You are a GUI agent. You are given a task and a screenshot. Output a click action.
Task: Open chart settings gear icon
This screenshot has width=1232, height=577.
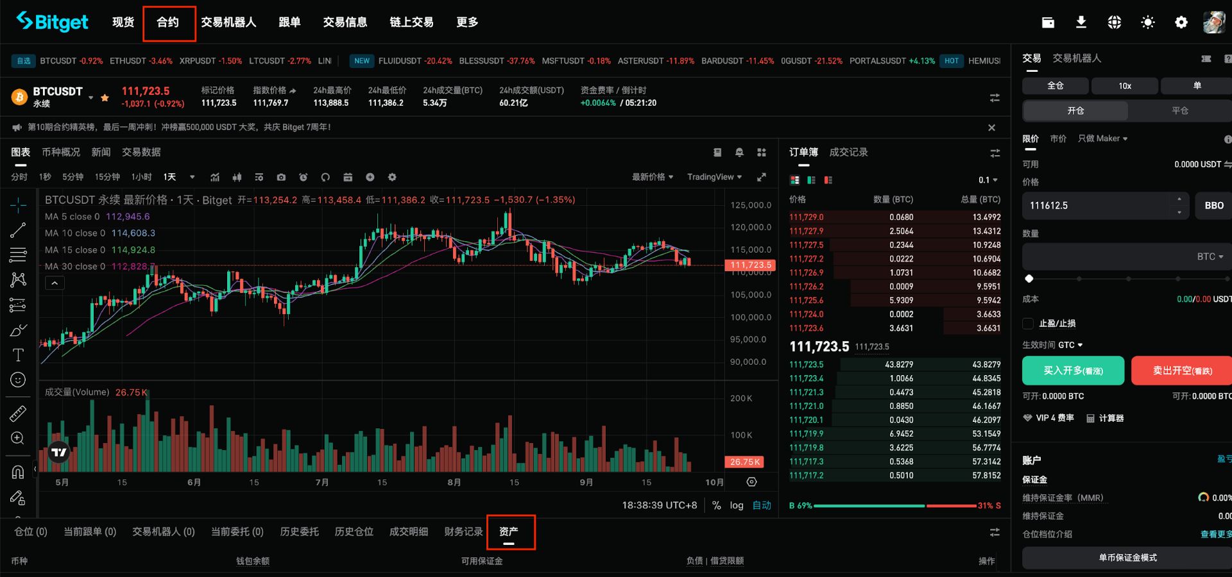tap(392, 177)
